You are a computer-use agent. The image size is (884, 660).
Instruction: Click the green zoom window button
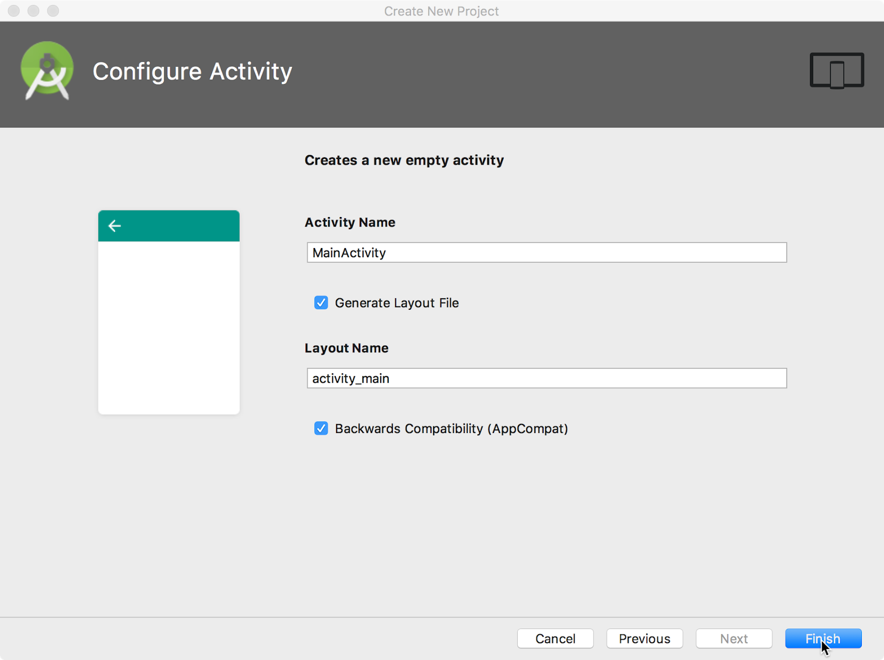click(x=53, y=10)
